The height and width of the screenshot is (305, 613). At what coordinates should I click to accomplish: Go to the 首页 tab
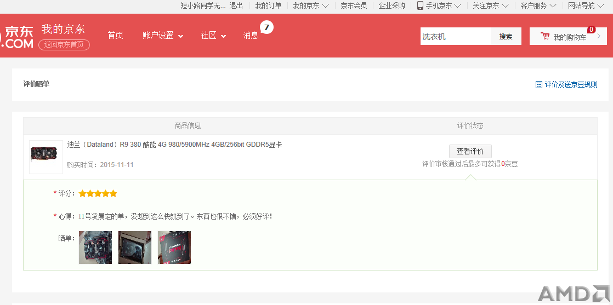tap(115, 36)
